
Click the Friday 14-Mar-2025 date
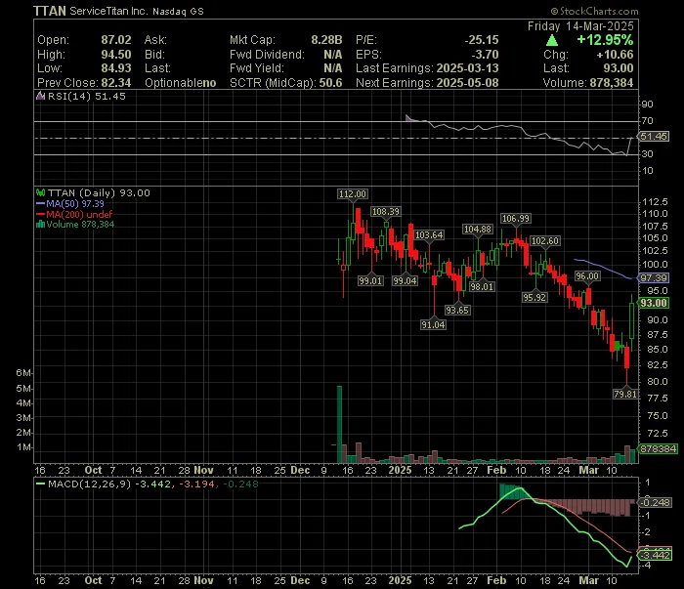click(x=580, y=26)
